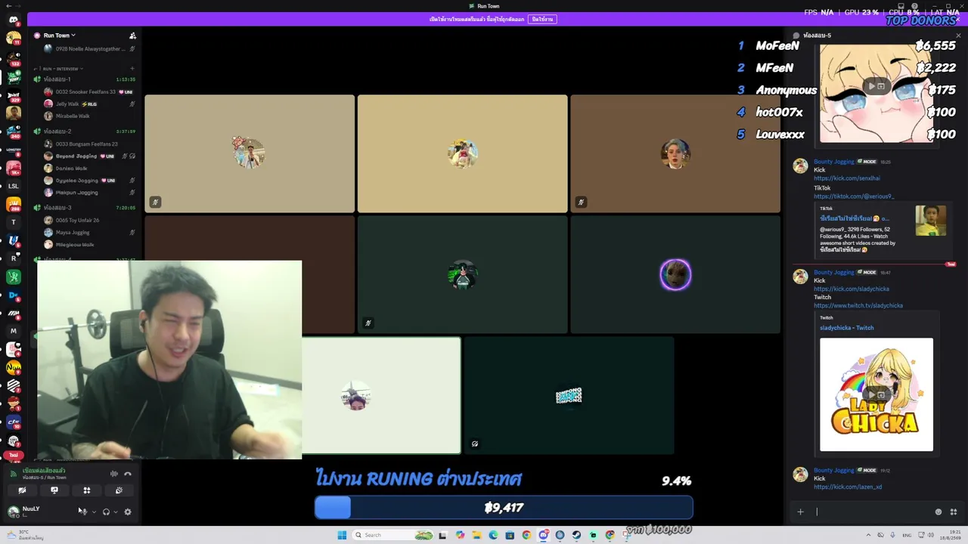This screenshot has width=968, height=544.
Task: Disconnect from voice with hang-up icon
Action: click(128, 474)
